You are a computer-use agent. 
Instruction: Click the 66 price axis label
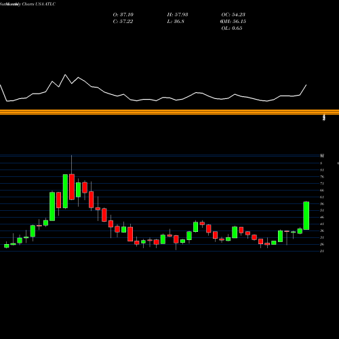tap(322, 191)
